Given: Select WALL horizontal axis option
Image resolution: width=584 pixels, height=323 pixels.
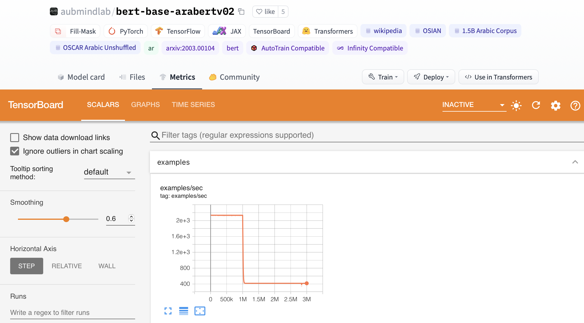Looking at the screenshot, I should click(107, 266).
